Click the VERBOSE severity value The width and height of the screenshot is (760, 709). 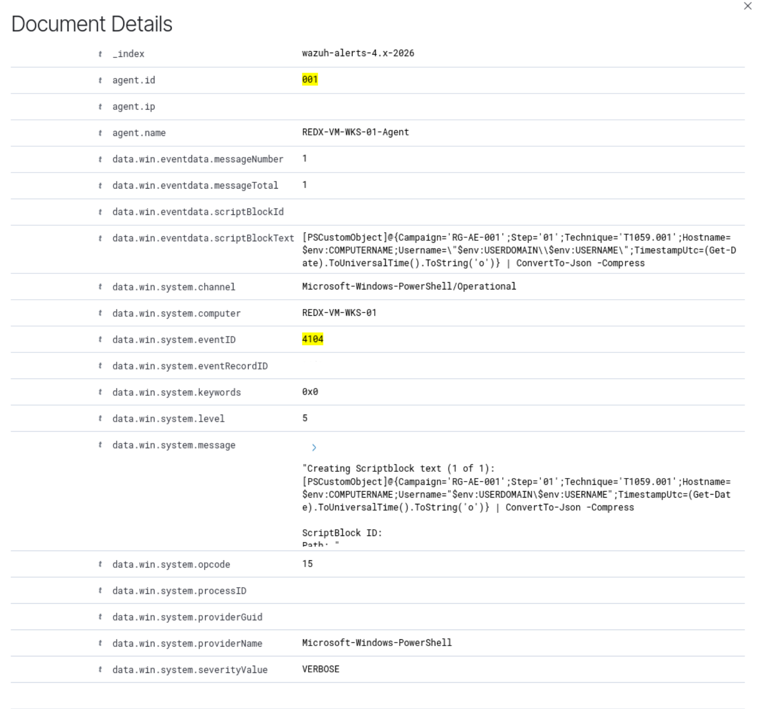click(x=320, y=669)
